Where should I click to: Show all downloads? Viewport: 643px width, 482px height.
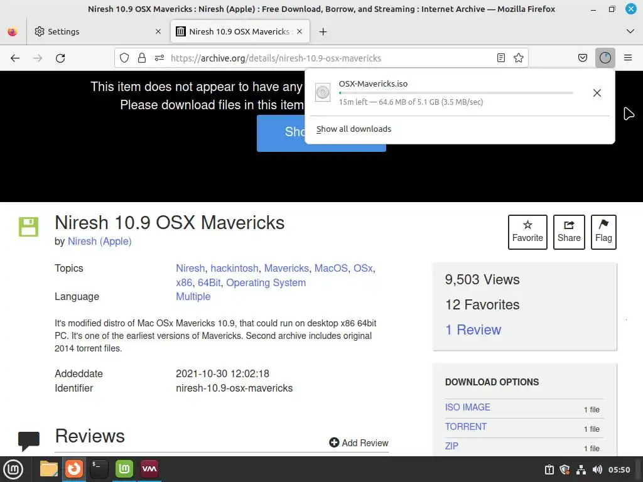354,129
